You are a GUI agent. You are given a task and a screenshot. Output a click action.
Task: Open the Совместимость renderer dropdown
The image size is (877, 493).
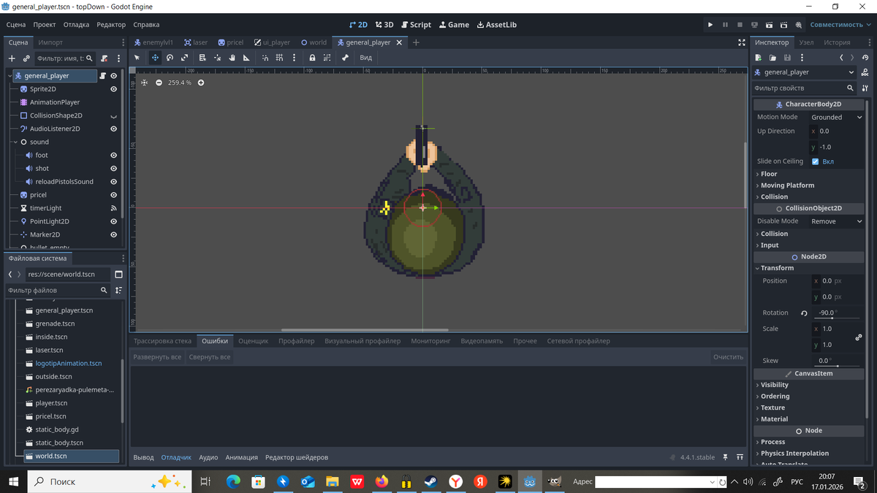(840, 24)
